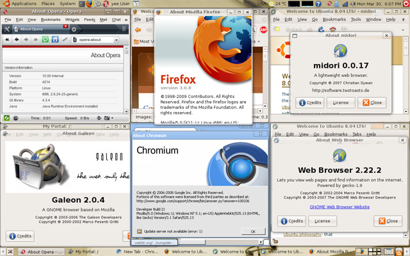Open the Applications menu in GNOME panel

24,4
